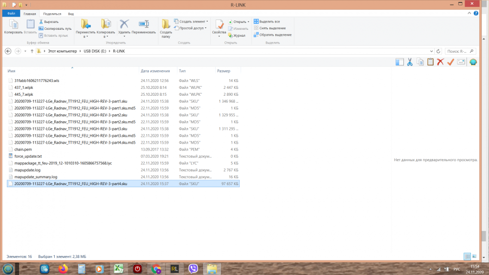Open recent locations dropdown arrow
Viewport: 489px width, 275px height.
tap(25, 51)
